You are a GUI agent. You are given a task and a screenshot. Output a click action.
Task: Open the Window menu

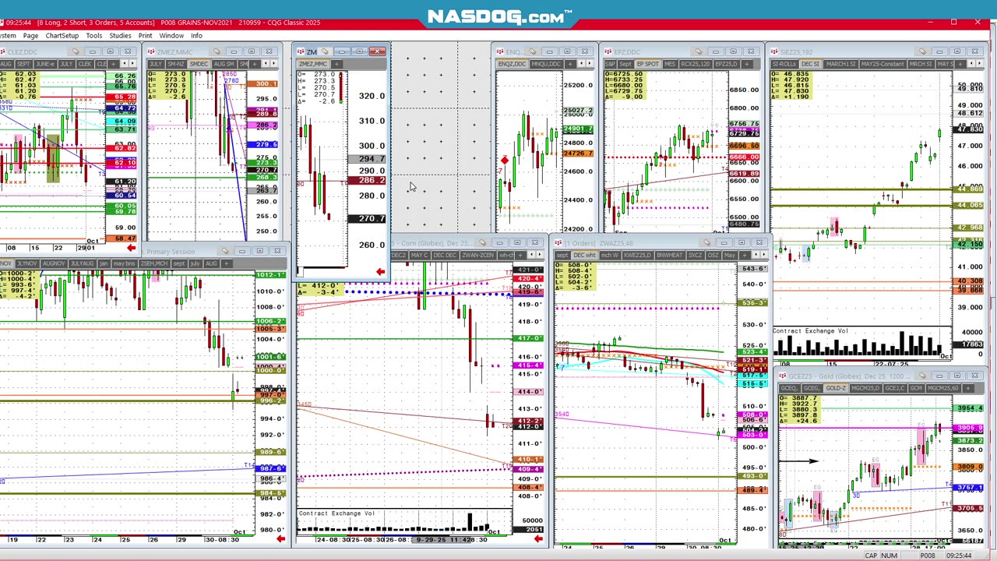point(171,36)
